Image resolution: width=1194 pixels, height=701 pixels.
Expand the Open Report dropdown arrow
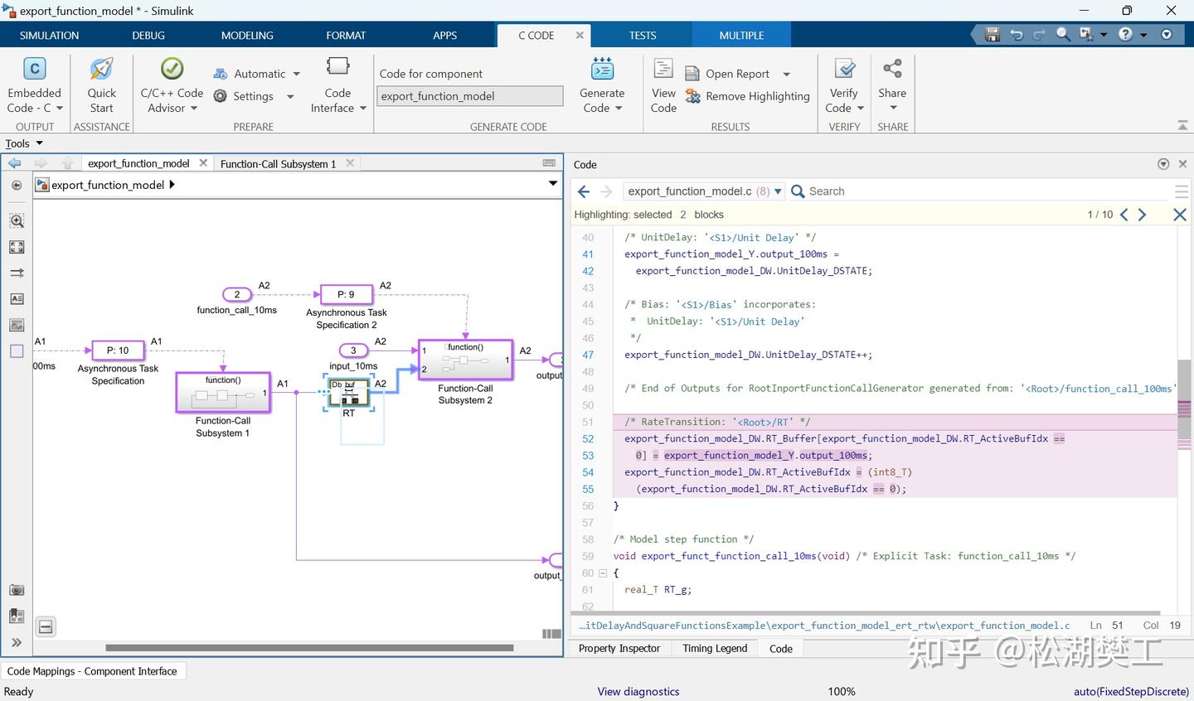[x=786, y=74]
